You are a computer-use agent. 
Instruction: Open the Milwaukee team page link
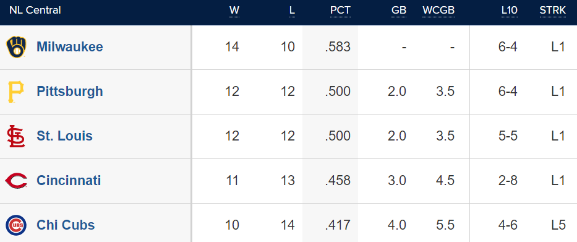point(69,47)
